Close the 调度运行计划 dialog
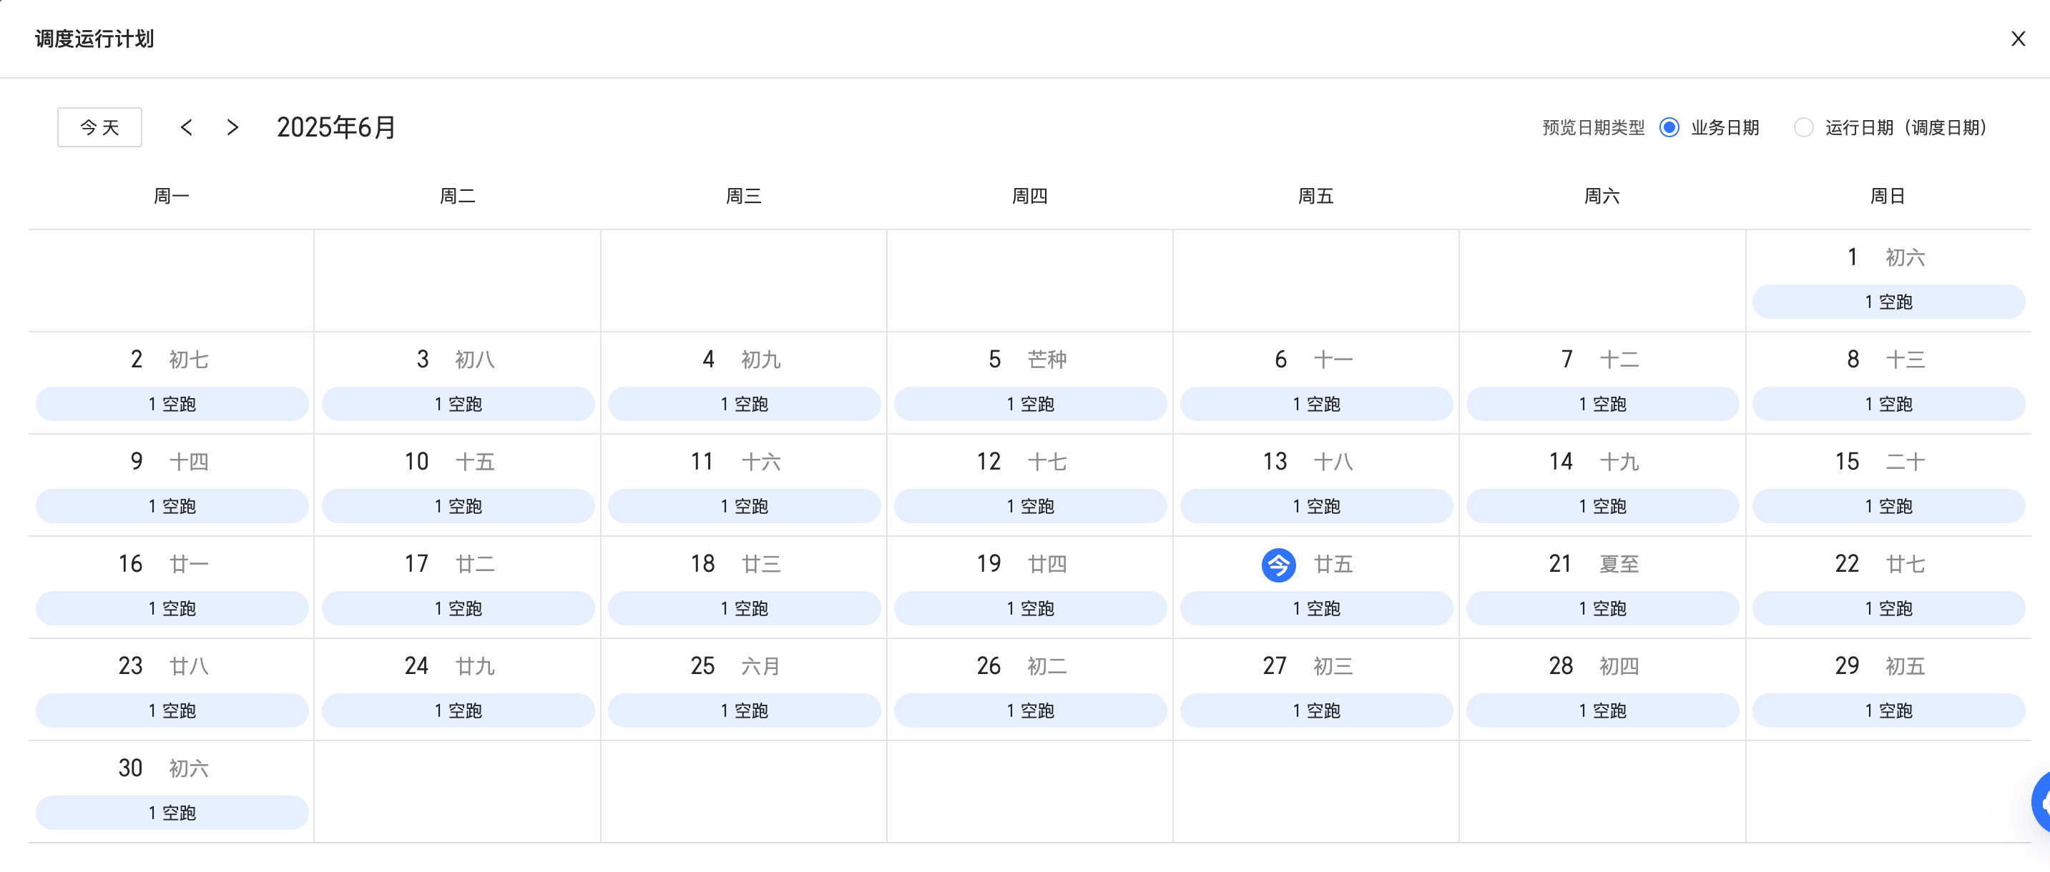 2017,39
